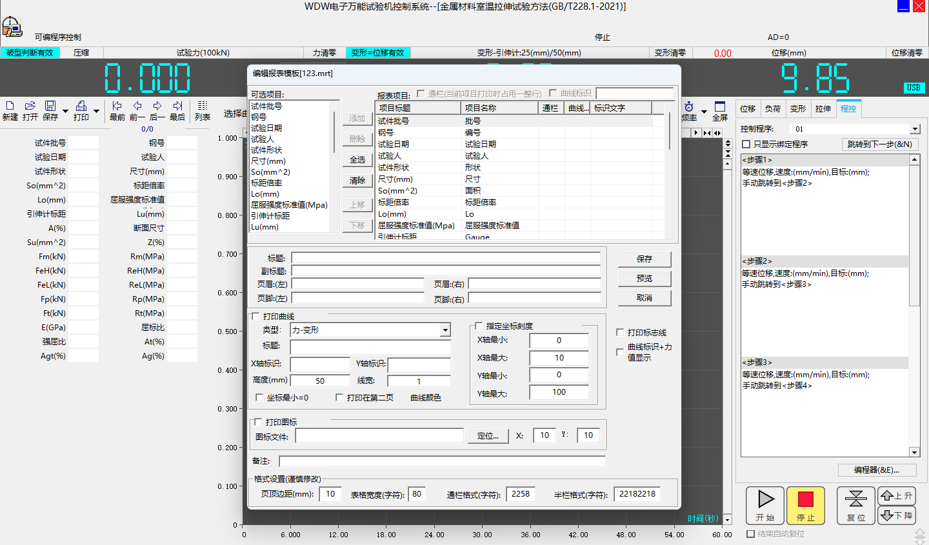Check the 只显示绑定程序 option
The height and width of the screenshot is (545, 929).
[746, 144]
